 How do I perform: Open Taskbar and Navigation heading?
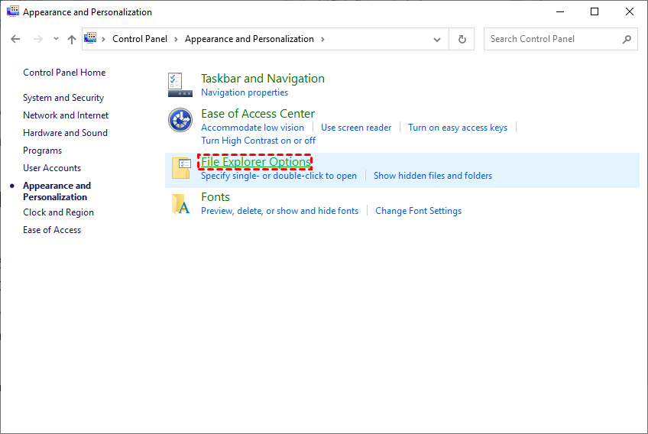tap(263, 79)
